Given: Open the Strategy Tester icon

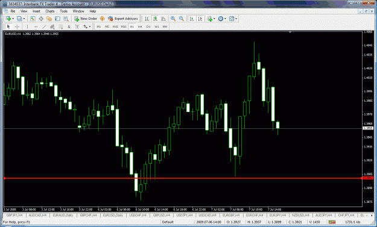Looking at the screenshot, I should click(66, 19).
